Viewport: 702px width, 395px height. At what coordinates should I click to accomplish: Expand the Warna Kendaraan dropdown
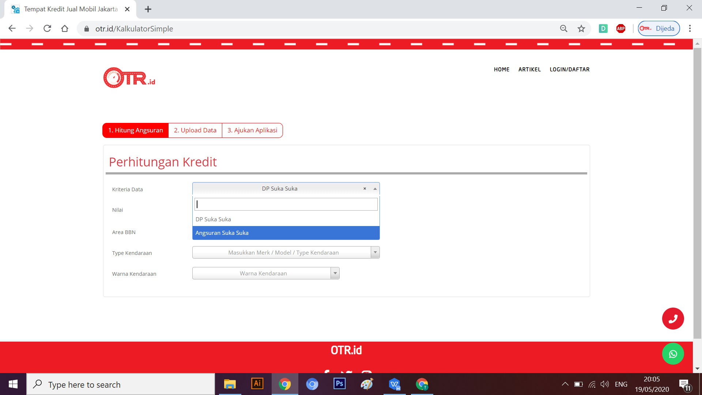pyautogui.click(x=335, y=273)
